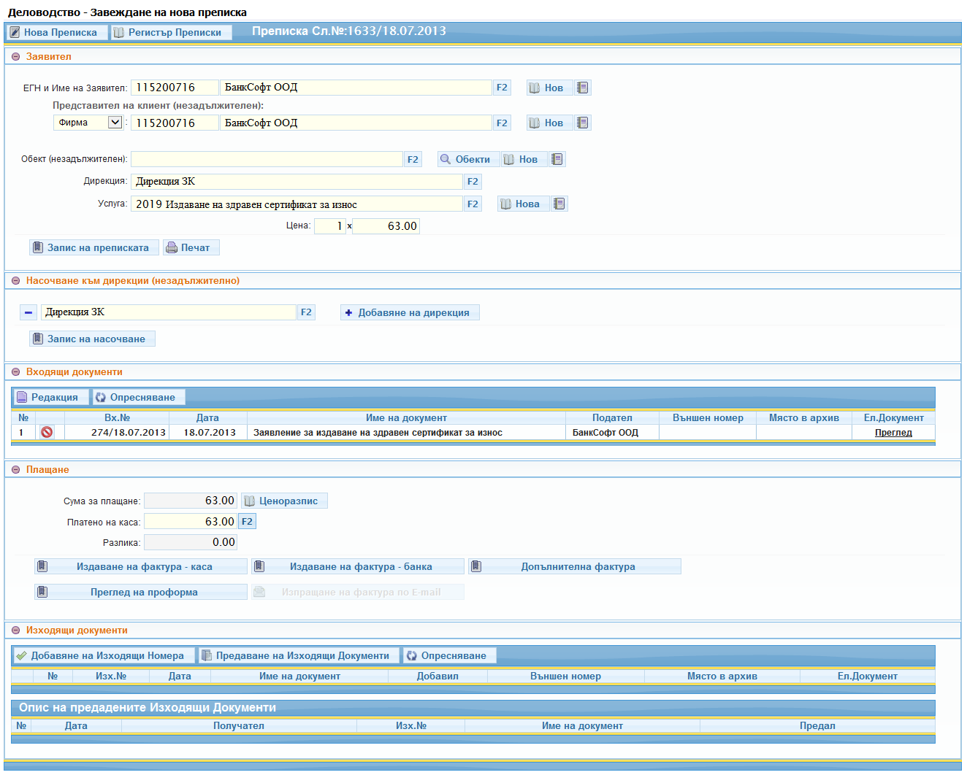Viewport: 967px width, 775px height.
Task: Click the Получател column header
Action: [239, 726]
